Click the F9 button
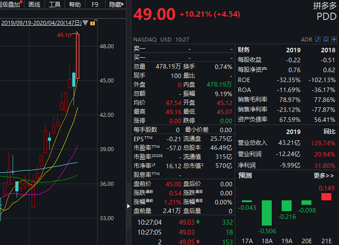The image size is (339, 245). tap(95, 5)
